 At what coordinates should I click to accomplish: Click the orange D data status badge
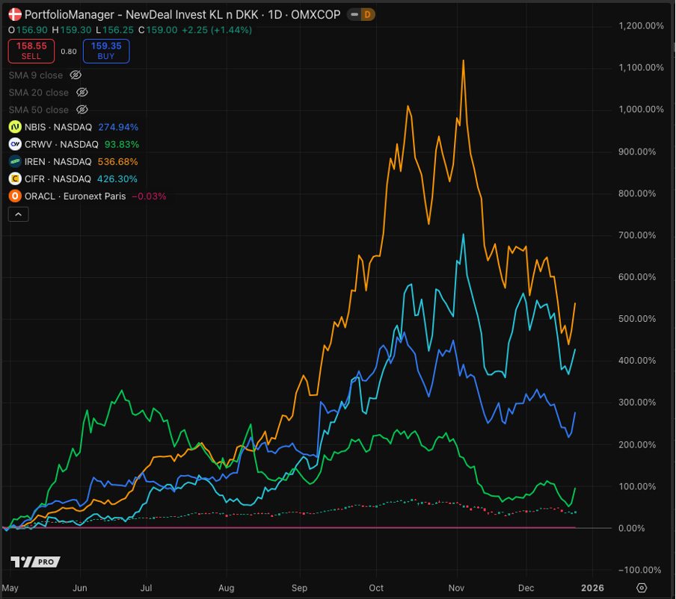[369, 15]
